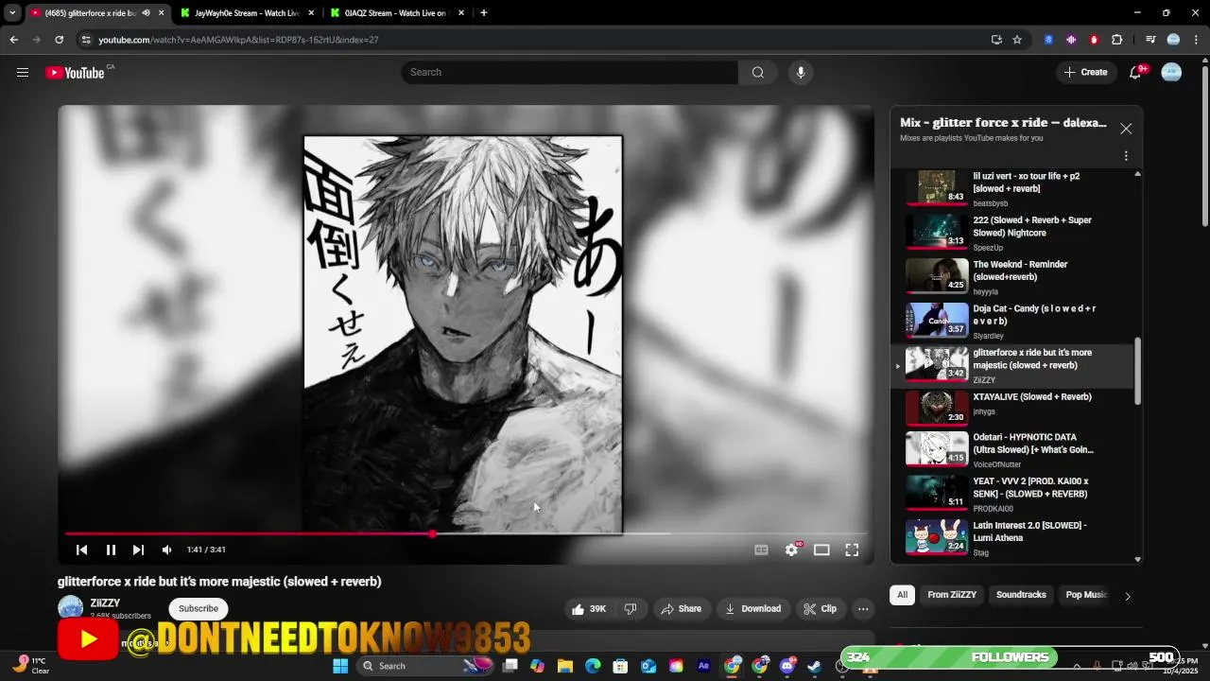
Task: Open the Chrome three-dot menu
Action: [x=1197, y=40]
